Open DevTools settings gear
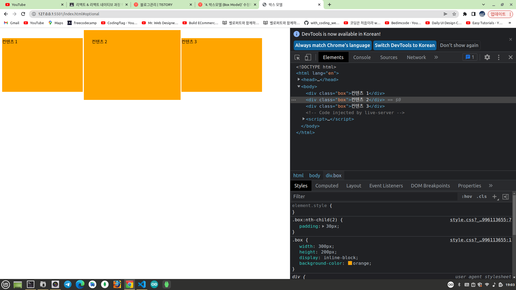516x290 pixels. point(487,57)
